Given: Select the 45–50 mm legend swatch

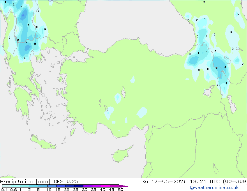Looking at the screenshot, I should coord(115,186).
